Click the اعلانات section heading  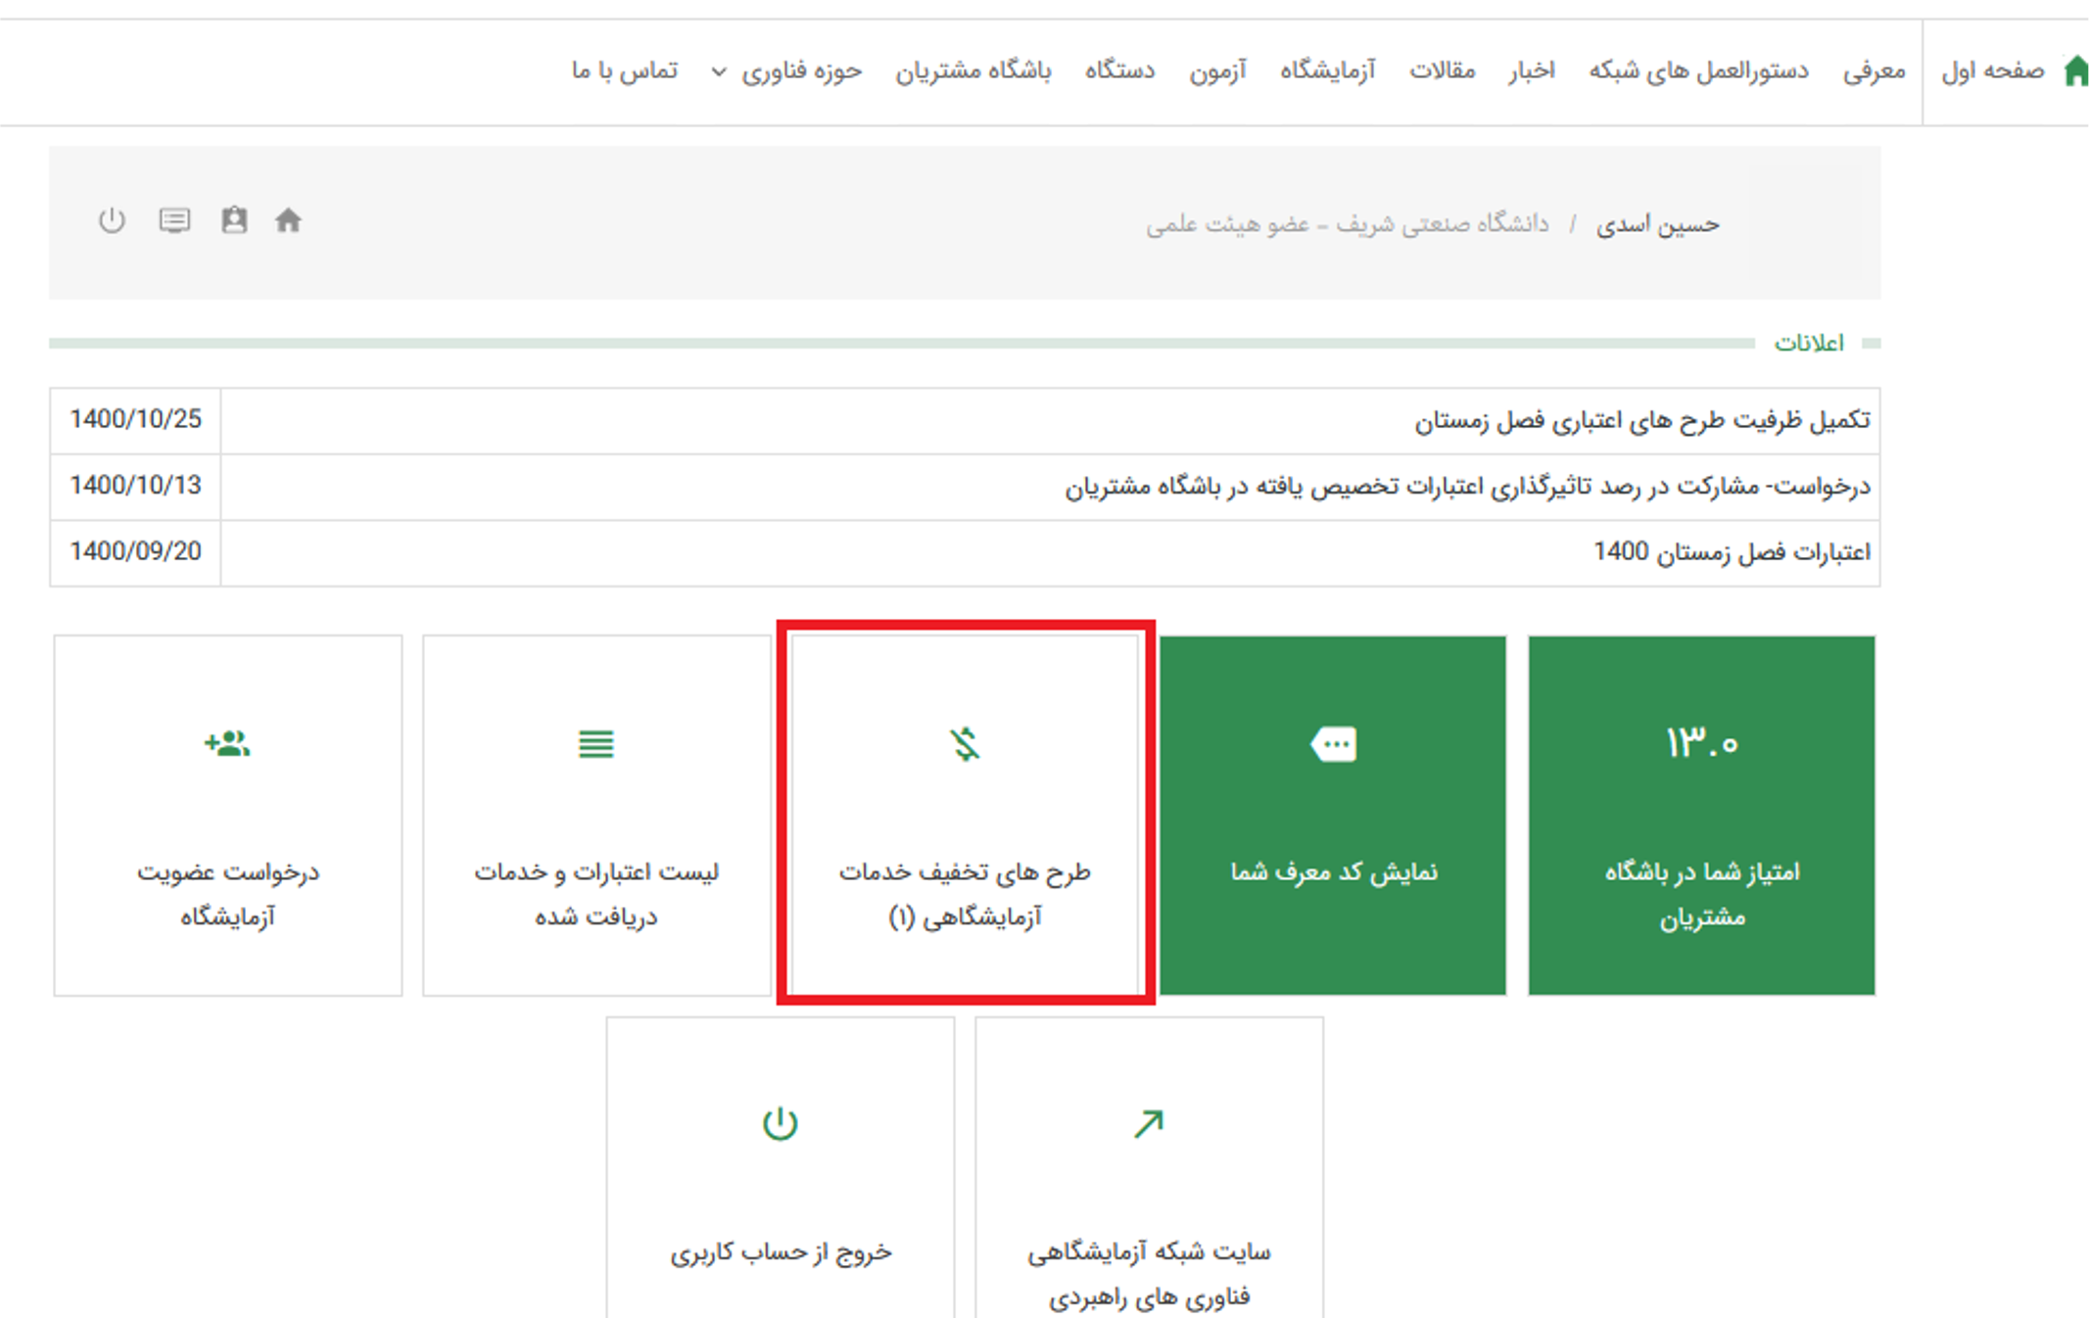1809,343
